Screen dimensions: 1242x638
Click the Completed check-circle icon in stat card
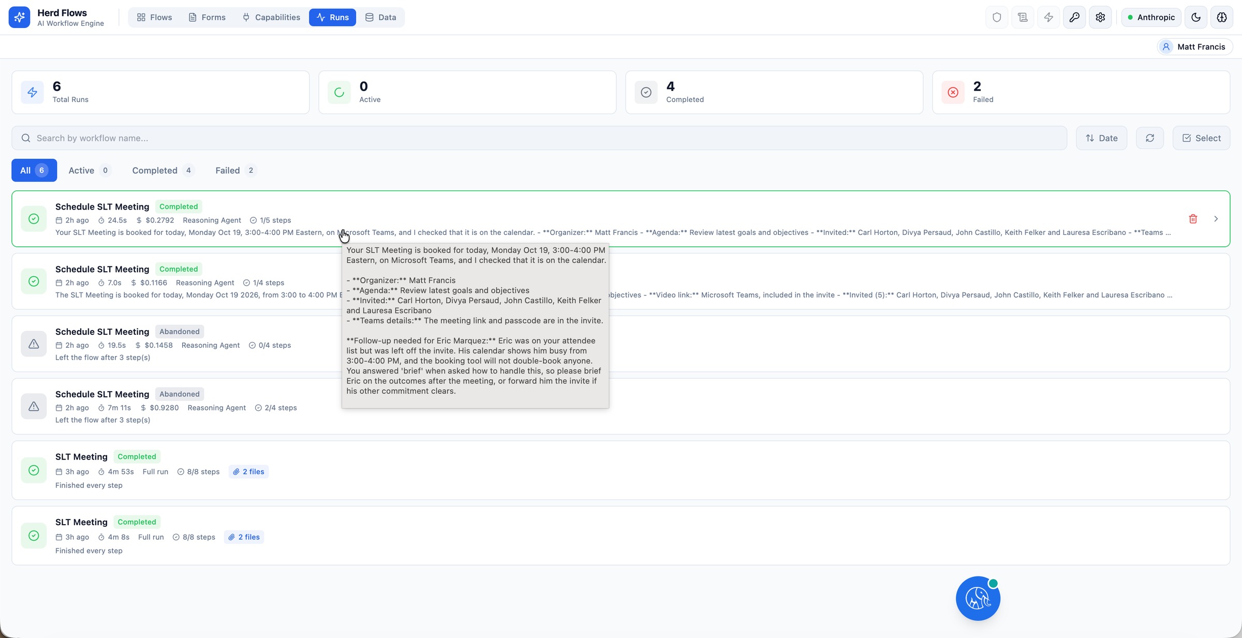click(x=646, y=92)
